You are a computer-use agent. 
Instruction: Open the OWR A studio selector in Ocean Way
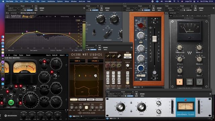(78, 61)
